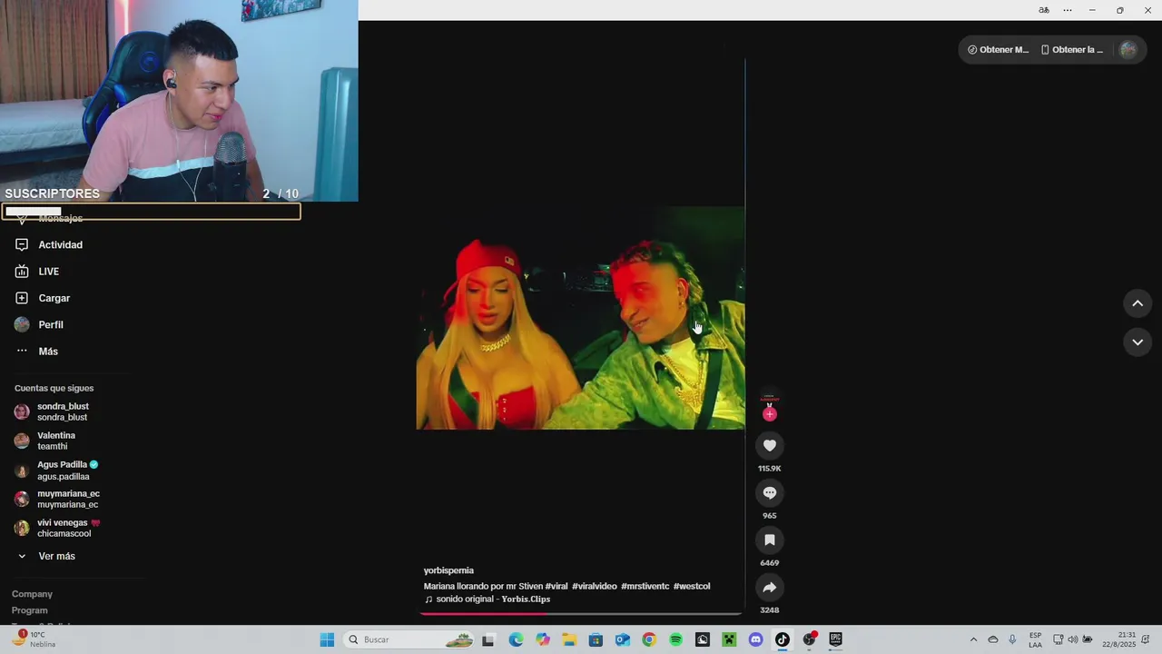The height and width of the screenshot is (654, 1162).
Task: Open Task View from the taskbar
Action: pos(487,639)
